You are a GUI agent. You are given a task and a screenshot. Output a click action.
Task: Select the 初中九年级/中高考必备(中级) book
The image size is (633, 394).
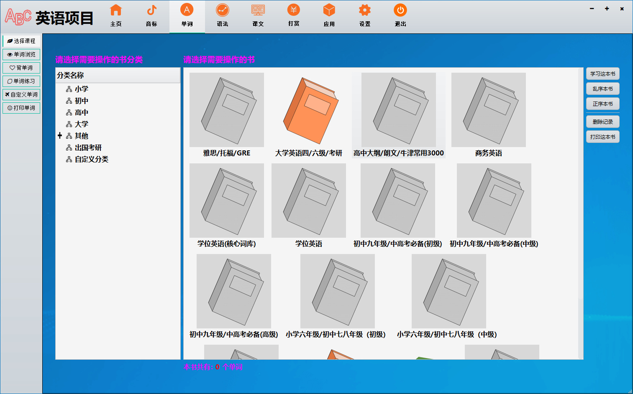pos(494,206)
